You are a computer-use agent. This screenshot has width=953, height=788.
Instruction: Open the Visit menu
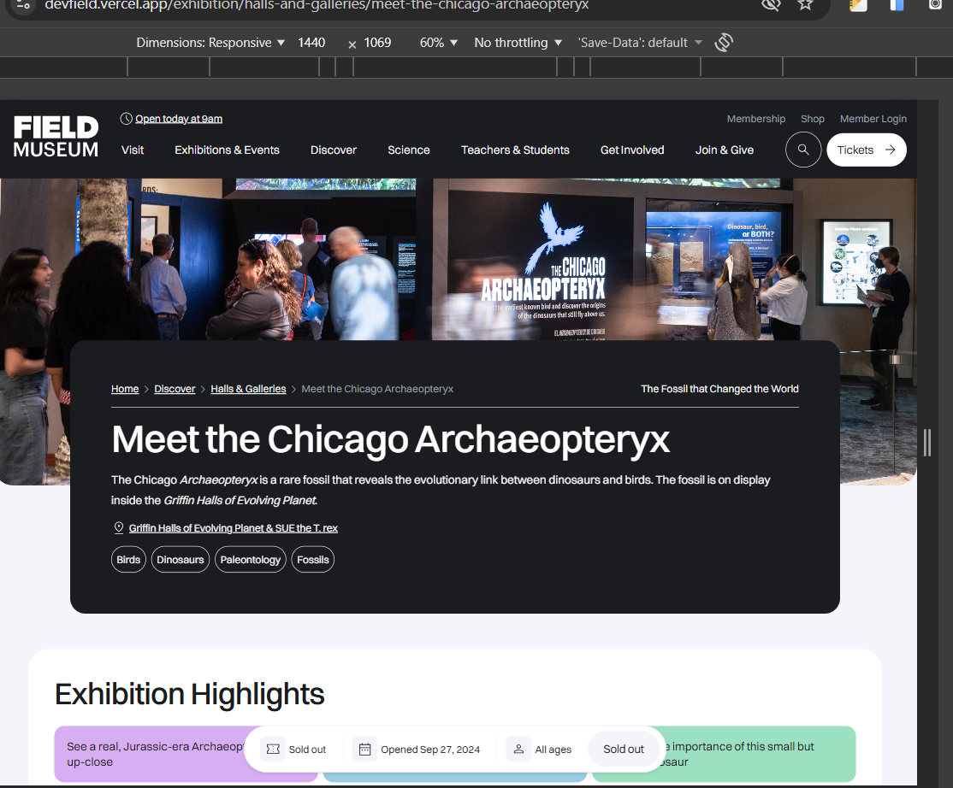[133, 150]
